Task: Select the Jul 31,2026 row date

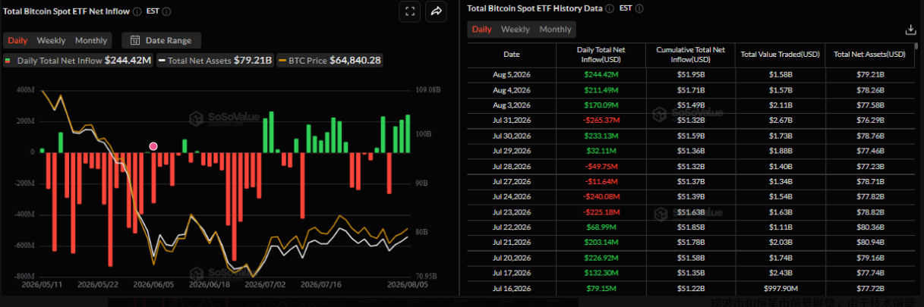Action: pyautogui.click(x=512, y=120)
